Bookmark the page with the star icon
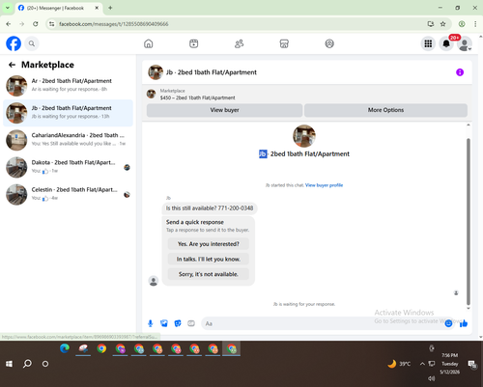This screenshot has height=387, width=483. (443, 24)
